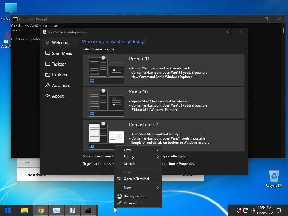The height and width of the screenshot is (216, 288).
Task: Click the wrench icon next to Advanced
Action: [x=47, y=85]
